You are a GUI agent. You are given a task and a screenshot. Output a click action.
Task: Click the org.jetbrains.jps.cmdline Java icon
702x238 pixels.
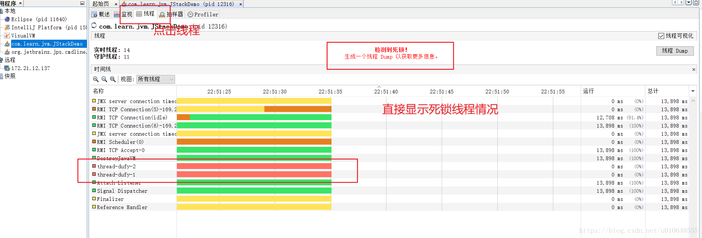click(x=7, y=52)
